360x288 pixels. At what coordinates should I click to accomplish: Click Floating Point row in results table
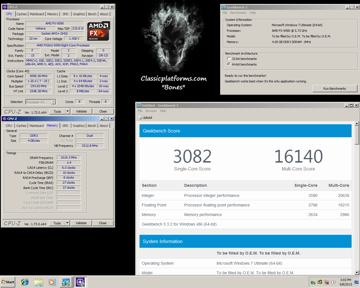point(246,205)
